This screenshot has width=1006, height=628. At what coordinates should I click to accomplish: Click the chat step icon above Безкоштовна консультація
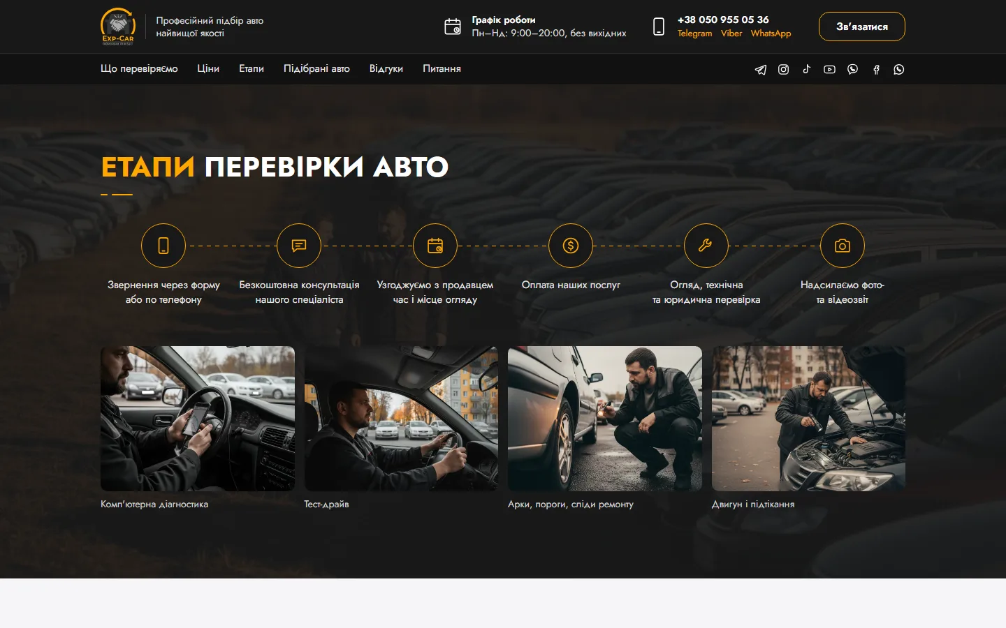pos(299,246)
